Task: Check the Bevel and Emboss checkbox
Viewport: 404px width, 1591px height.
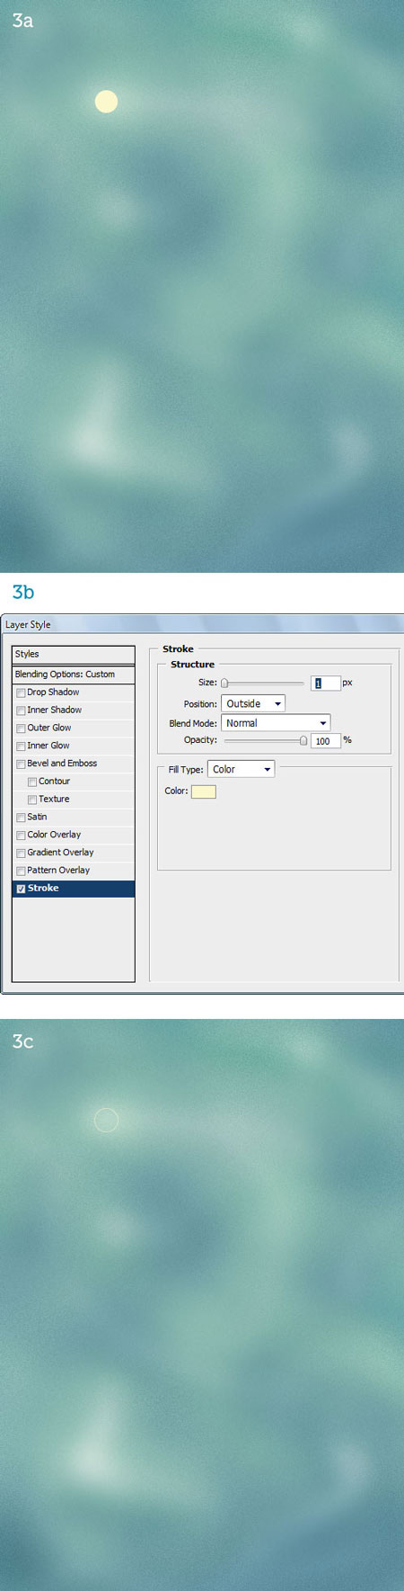Action: pos(21,764)
